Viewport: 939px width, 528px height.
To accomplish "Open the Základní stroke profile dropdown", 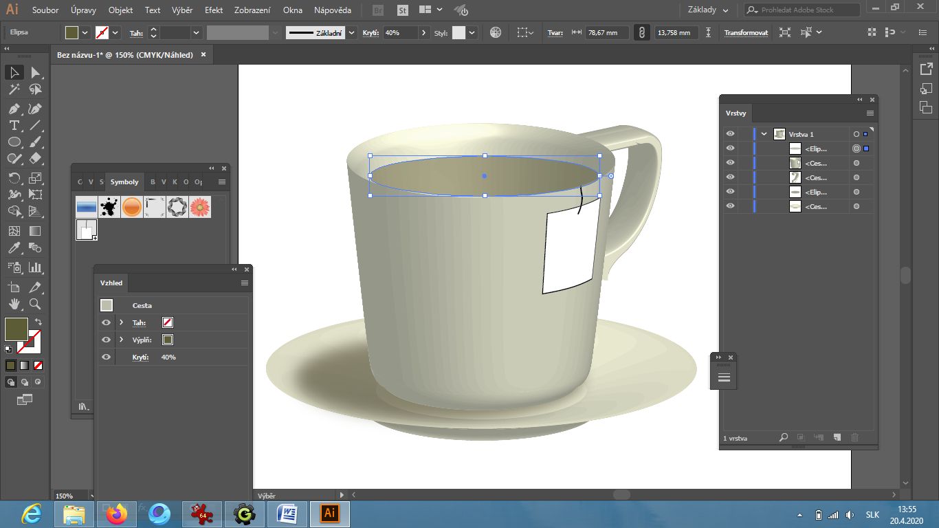I will [x=352, y=32].
